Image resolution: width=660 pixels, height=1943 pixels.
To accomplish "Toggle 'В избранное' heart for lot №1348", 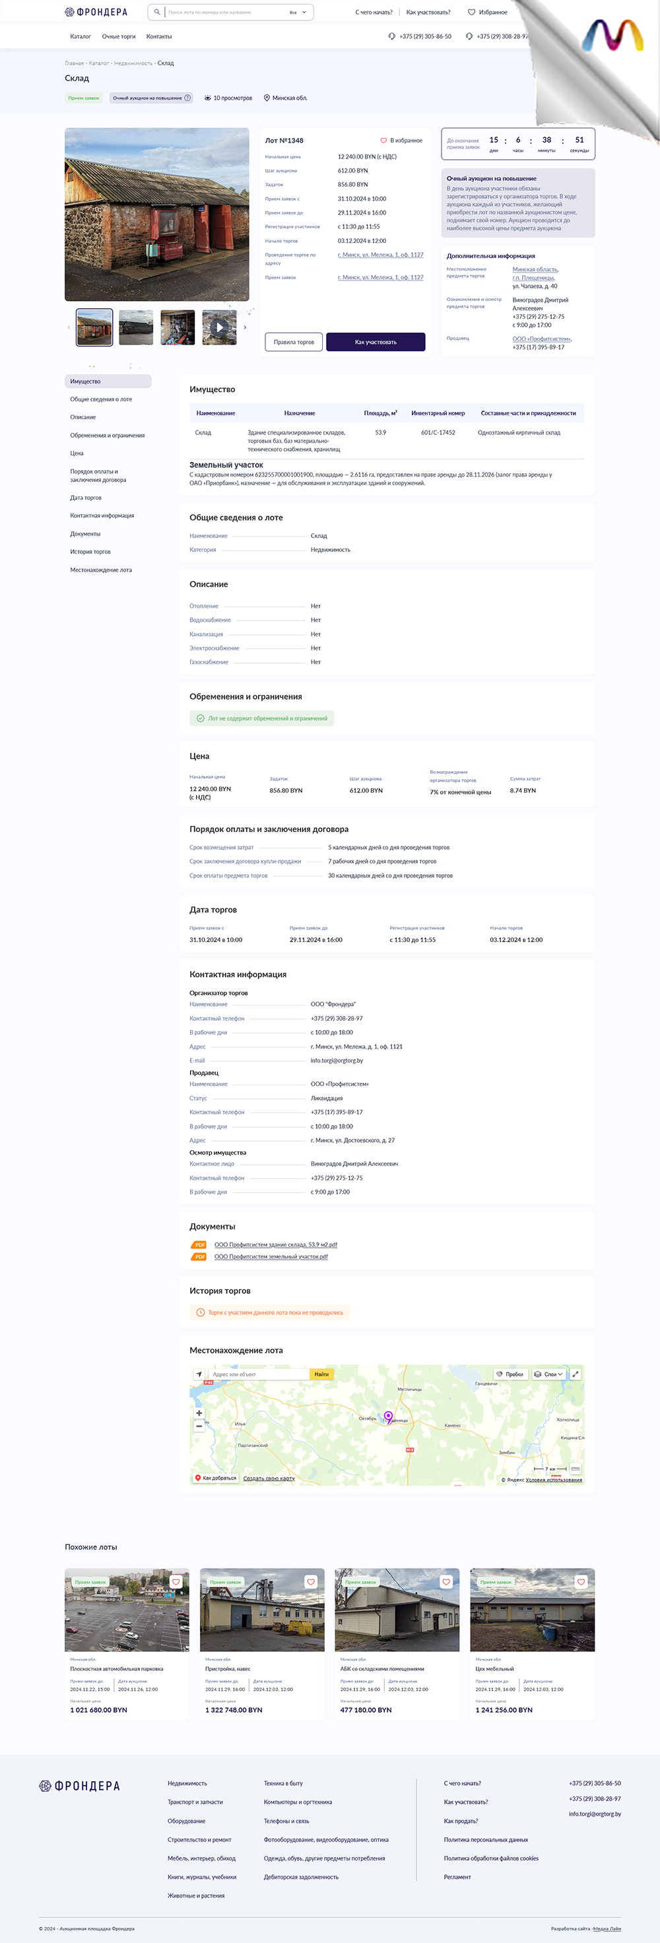I will click(383, 140).
